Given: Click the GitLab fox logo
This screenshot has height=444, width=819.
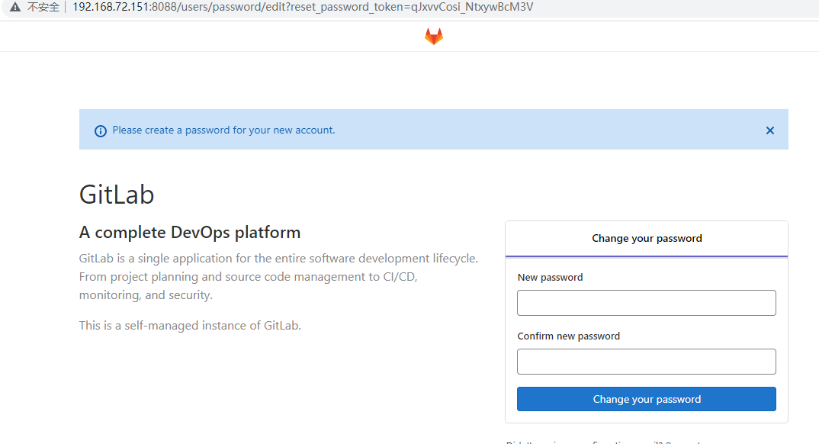Looking at the screenshot, I should [x=434, y=36].
